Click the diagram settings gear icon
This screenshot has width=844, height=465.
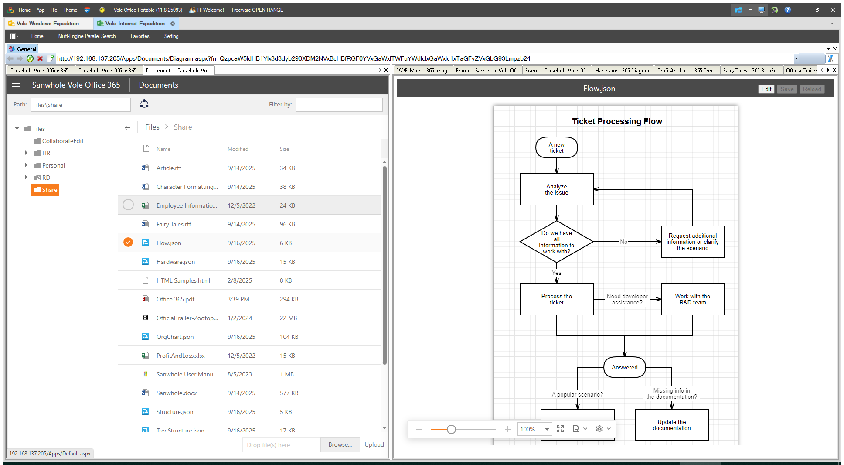click(599, 429)
